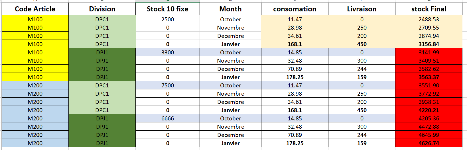Click the cell containing 2500

tap(167, 19)
